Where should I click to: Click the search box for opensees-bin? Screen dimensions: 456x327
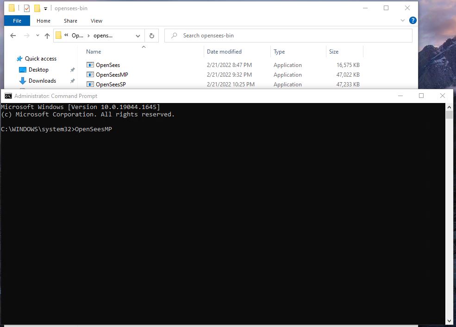point(288,36)
